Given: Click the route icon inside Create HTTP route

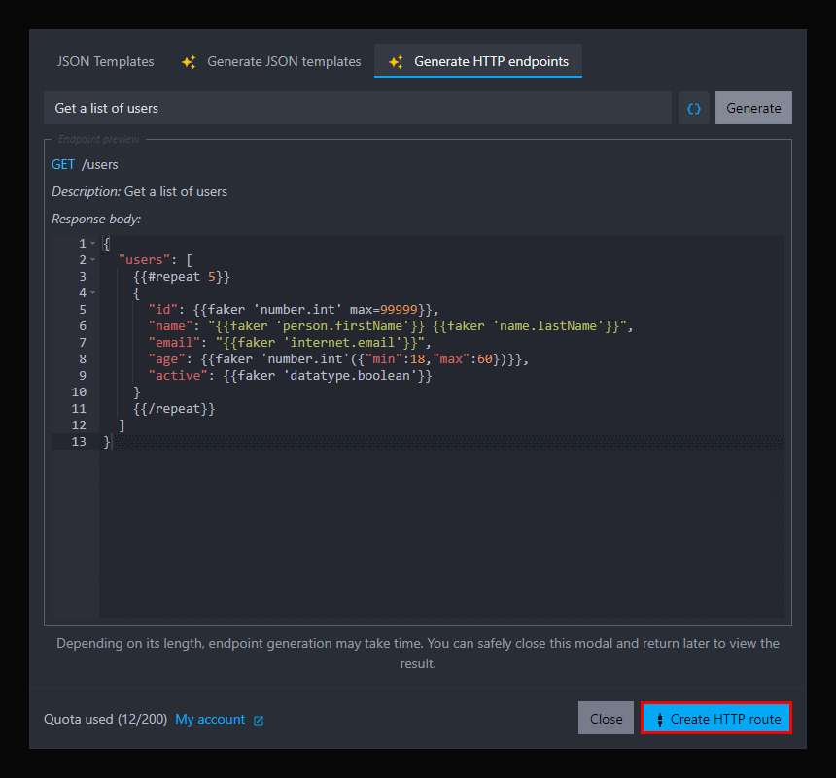Looking at the screenshot, I should click(660, 720).
